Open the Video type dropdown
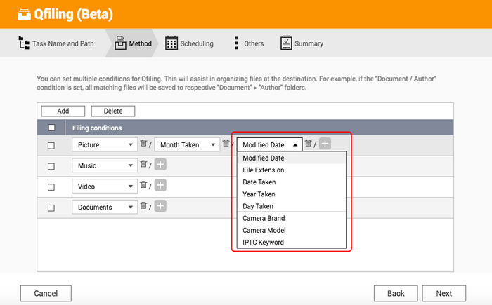Image resolution: width=492 pixels, height=305 pixels. (x=105, y=187)
